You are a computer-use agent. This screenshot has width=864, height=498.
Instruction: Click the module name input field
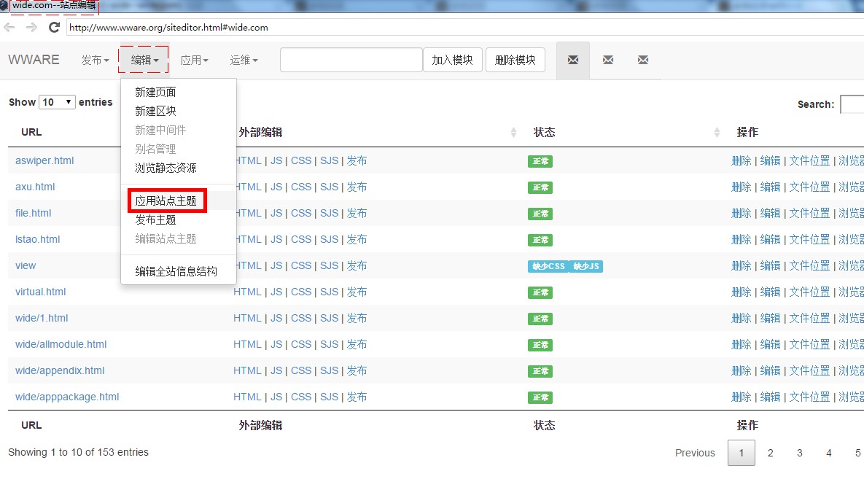tap(351, 60)
